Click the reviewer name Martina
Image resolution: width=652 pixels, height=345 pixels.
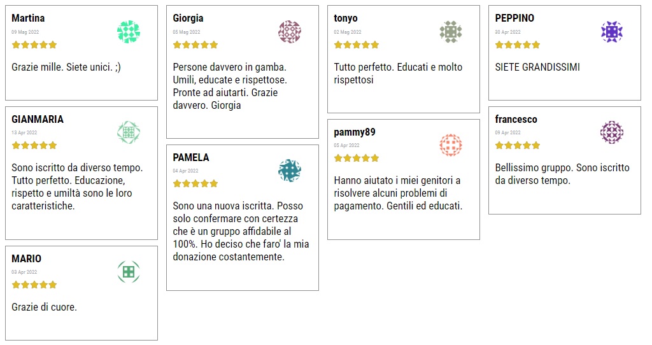28,18
